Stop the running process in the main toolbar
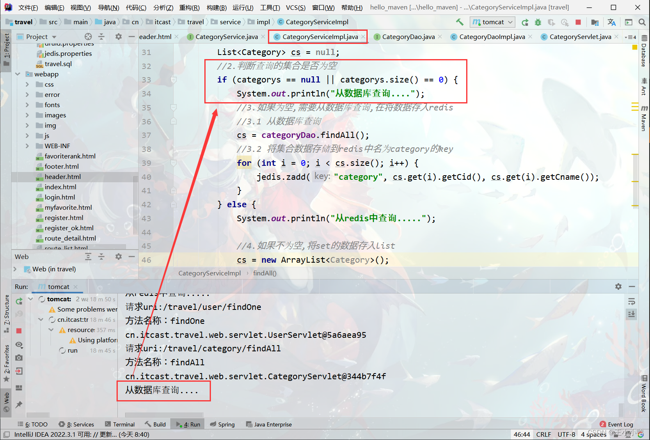650x440 pixels. pyautogui.click(x=578, y=22)
